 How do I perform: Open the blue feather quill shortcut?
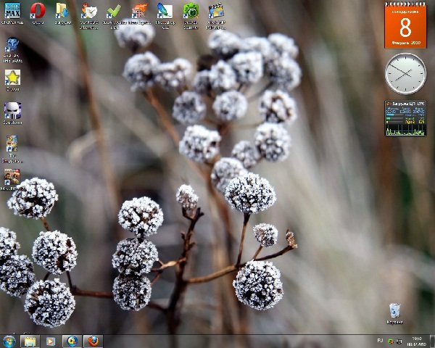[165, 11]
